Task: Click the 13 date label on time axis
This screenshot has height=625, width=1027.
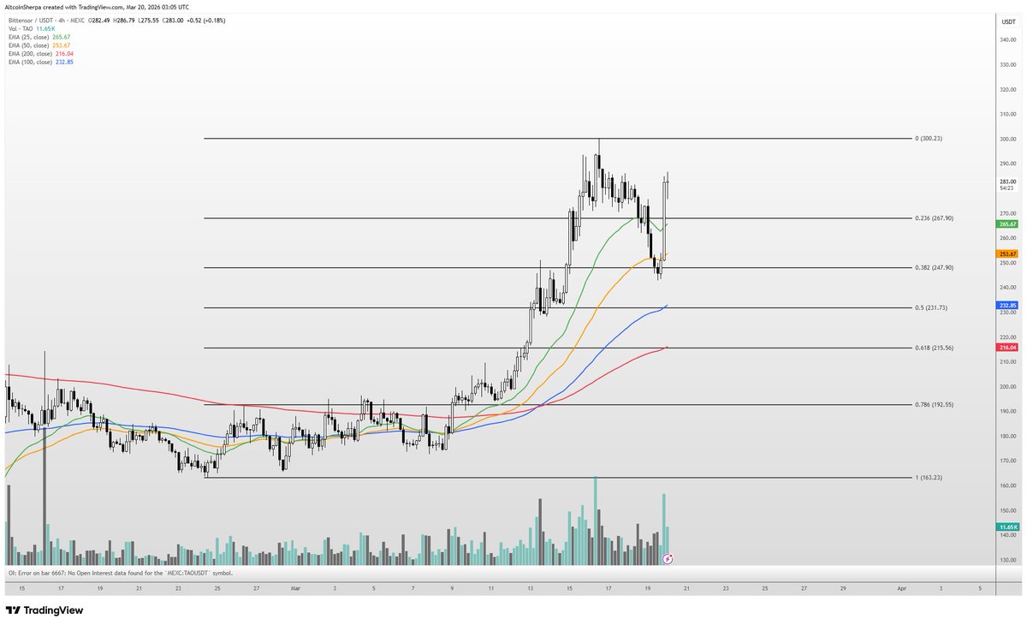Action: [x=531, y=589]
